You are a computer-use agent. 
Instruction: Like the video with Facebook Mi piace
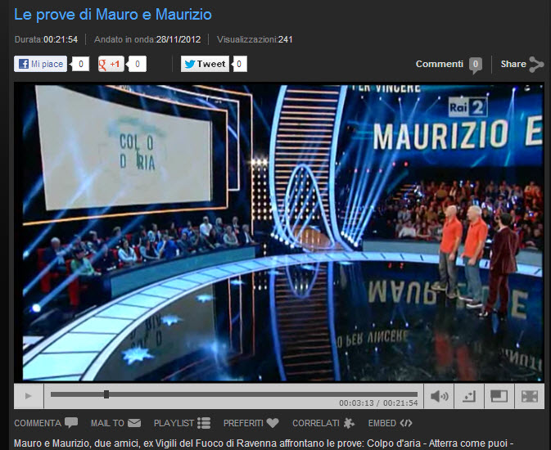click(41, 64)
